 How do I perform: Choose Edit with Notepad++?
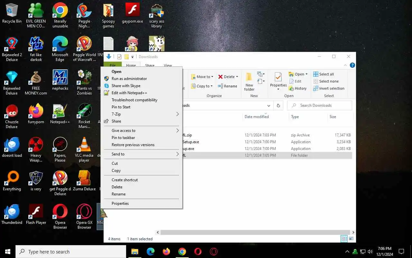[141, 93]
